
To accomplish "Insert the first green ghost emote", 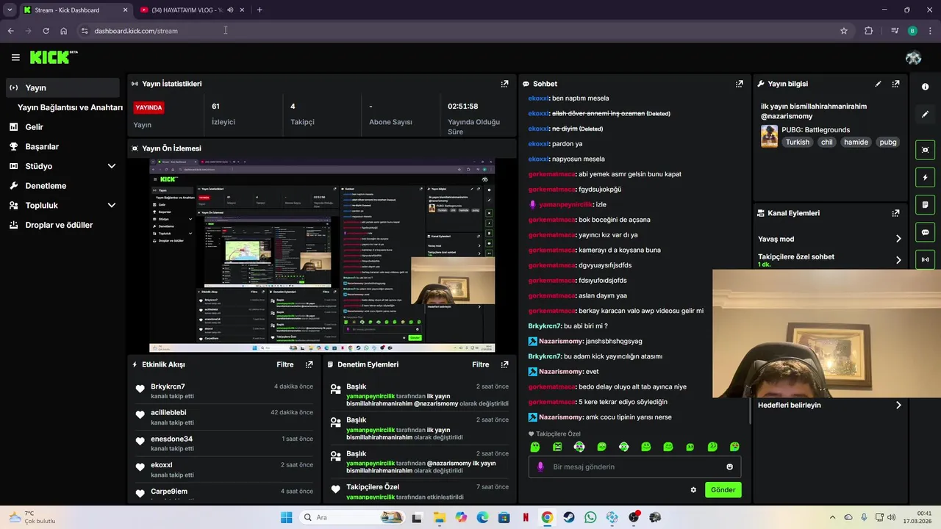I will 535,447.
